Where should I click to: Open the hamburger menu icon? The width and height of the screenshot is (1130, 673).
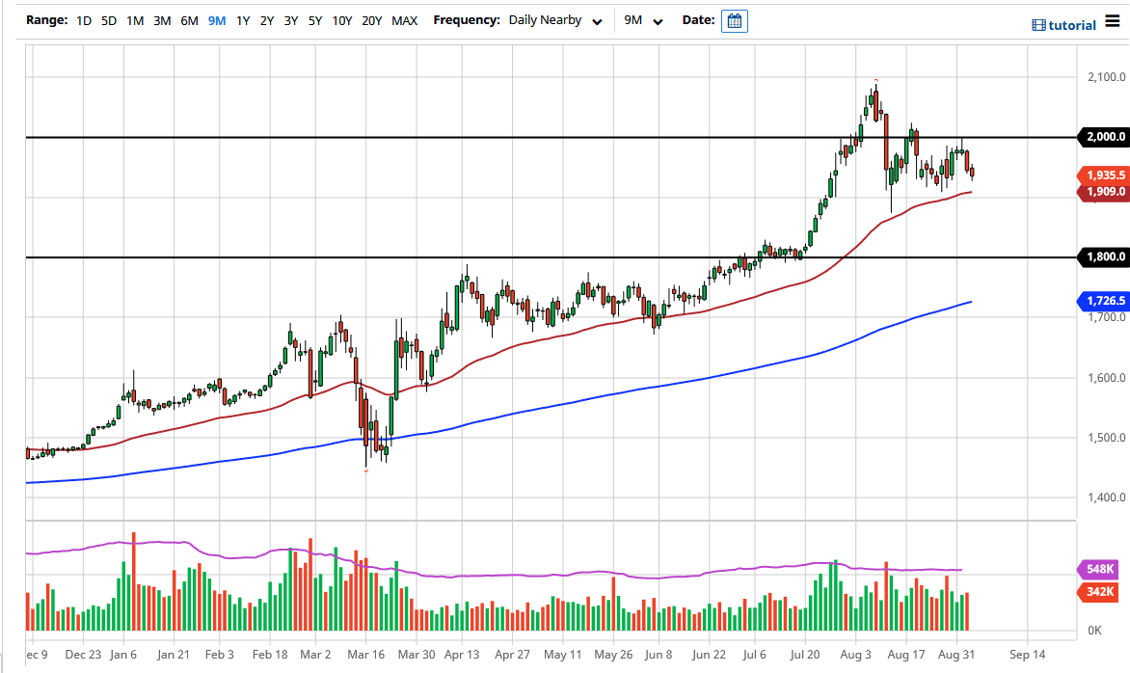1113,21
